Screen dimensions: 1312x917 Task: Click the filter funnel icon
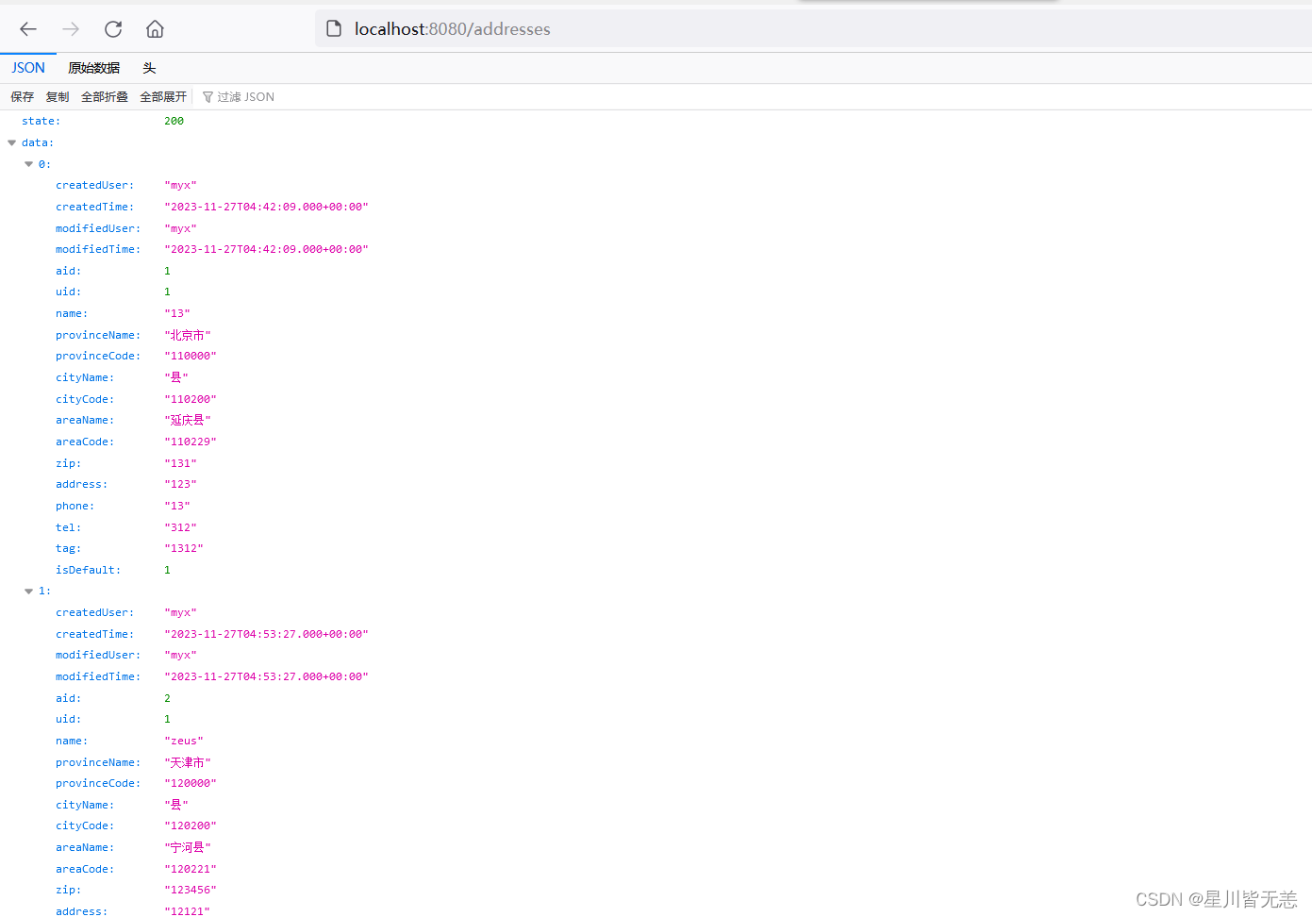(208, 97)
